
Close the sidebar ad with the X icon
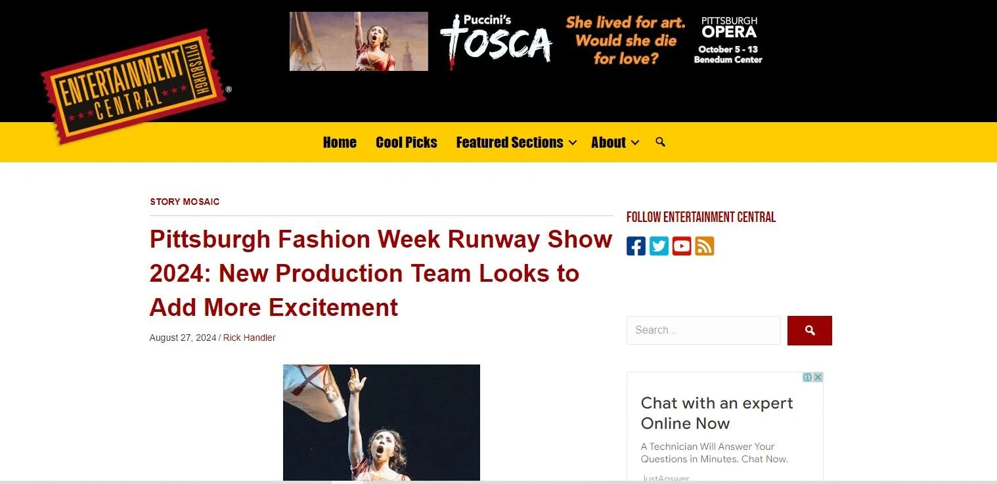point(818,377)
